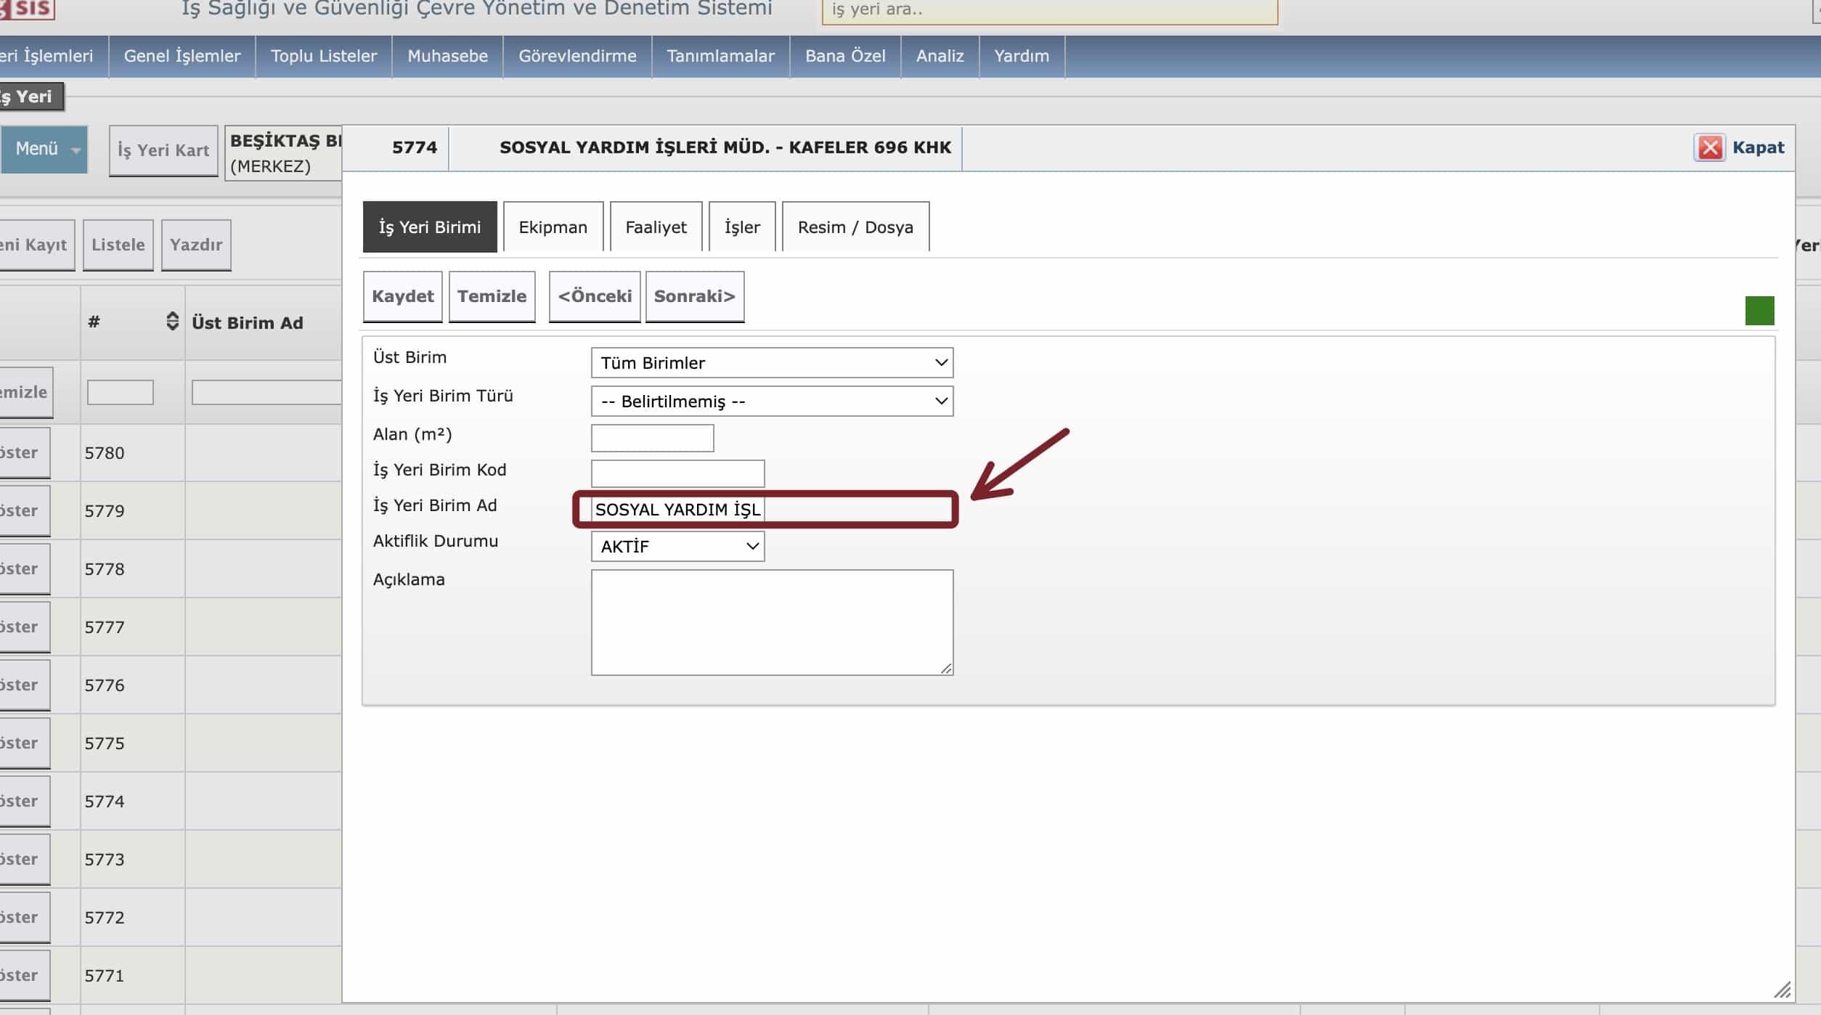Open Tanımlamalar in the top menu
The image size is (1821, 1015).
click(x=720, y=56)
